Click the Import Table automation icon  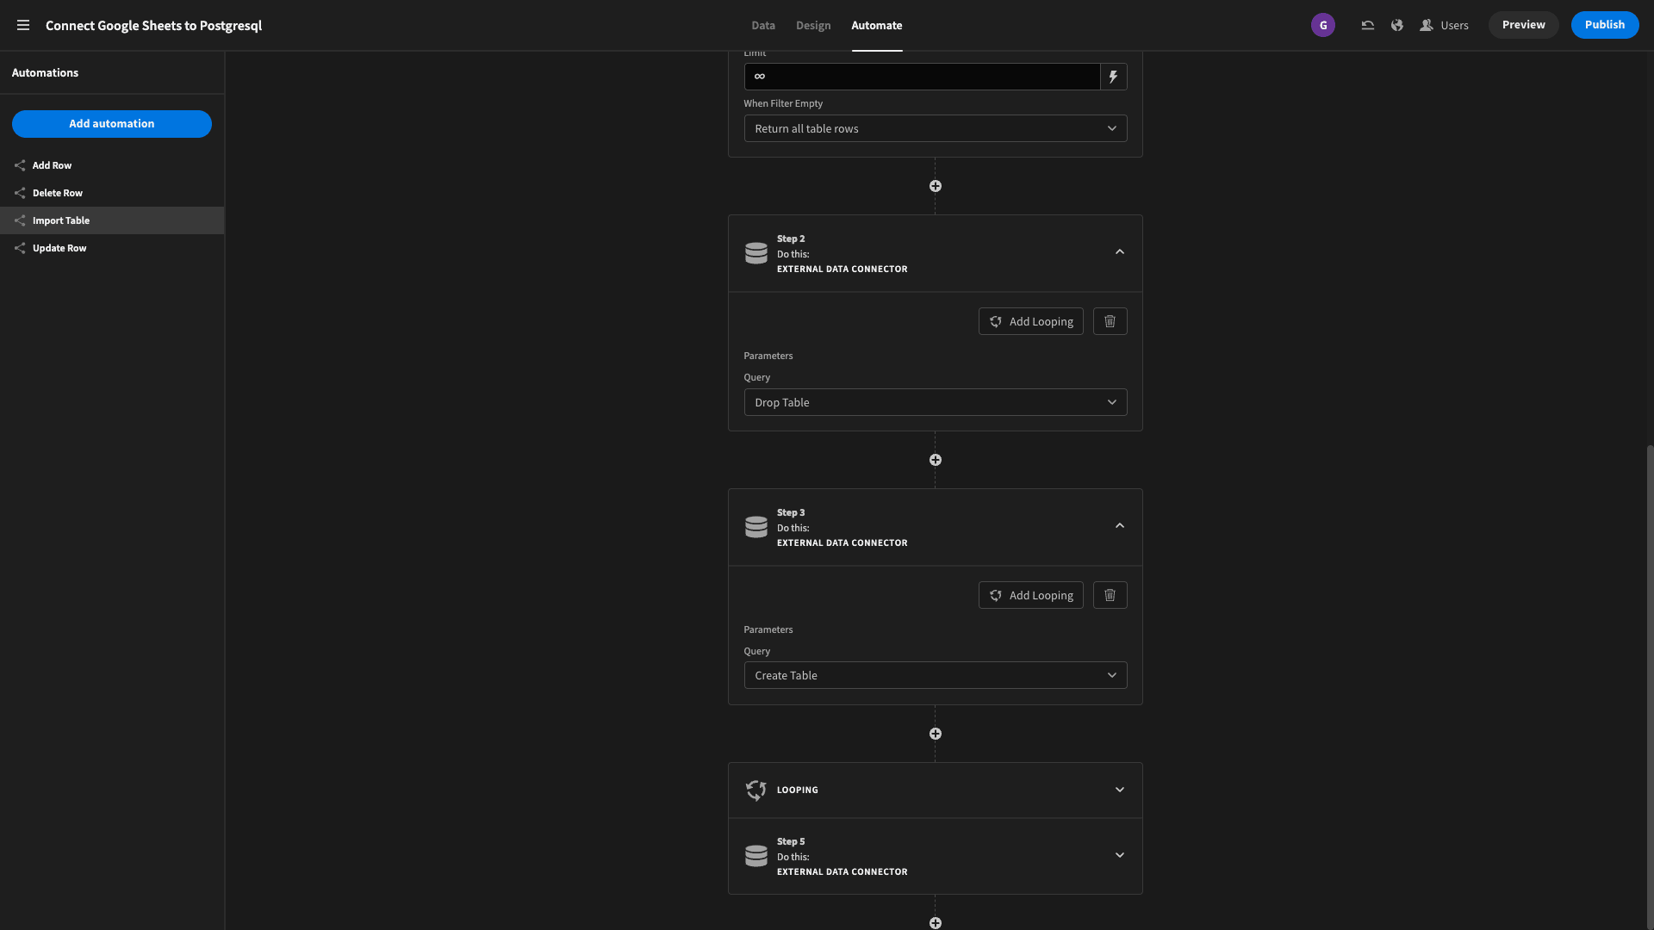point(19,220)
